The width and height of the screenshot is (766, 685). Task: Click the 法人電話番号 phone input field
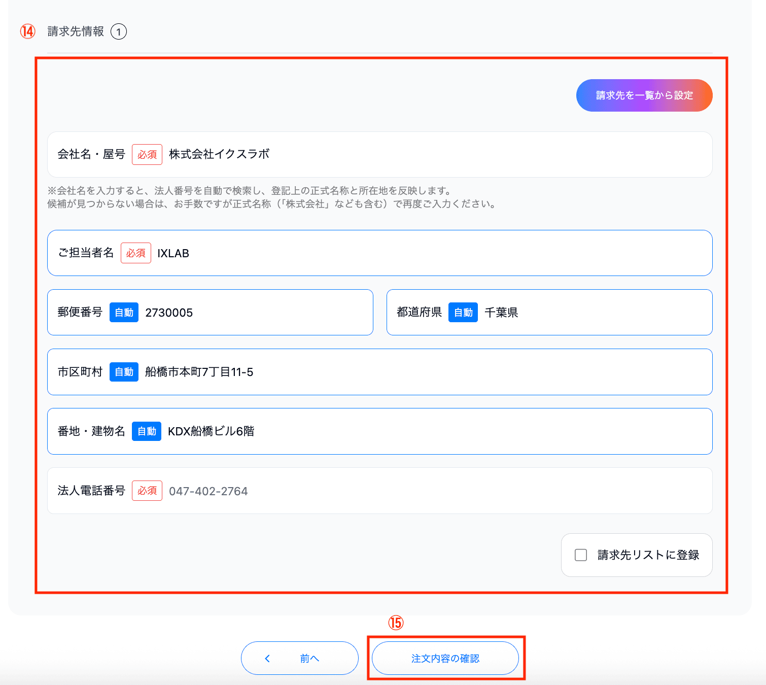[436, 491]
